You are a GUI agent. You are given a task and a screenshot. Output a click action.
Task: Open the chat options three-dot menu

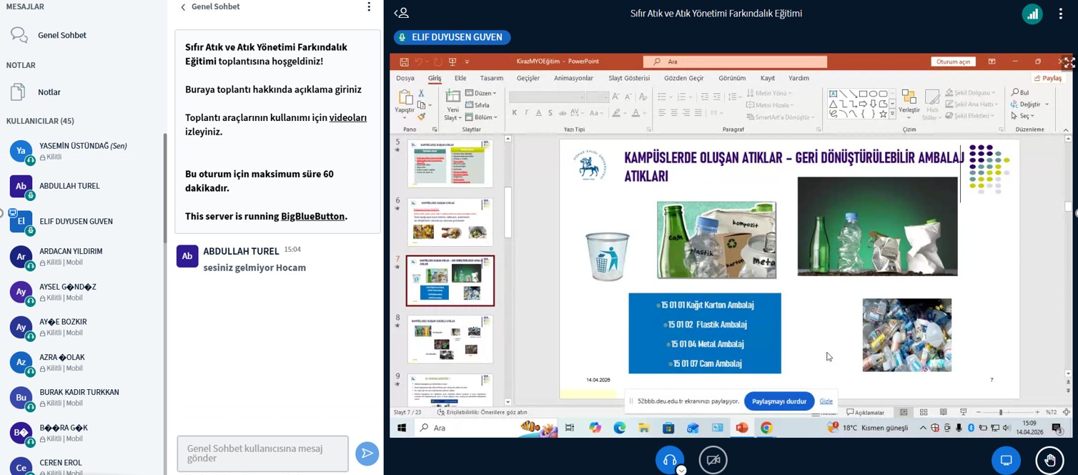[369, 7]
